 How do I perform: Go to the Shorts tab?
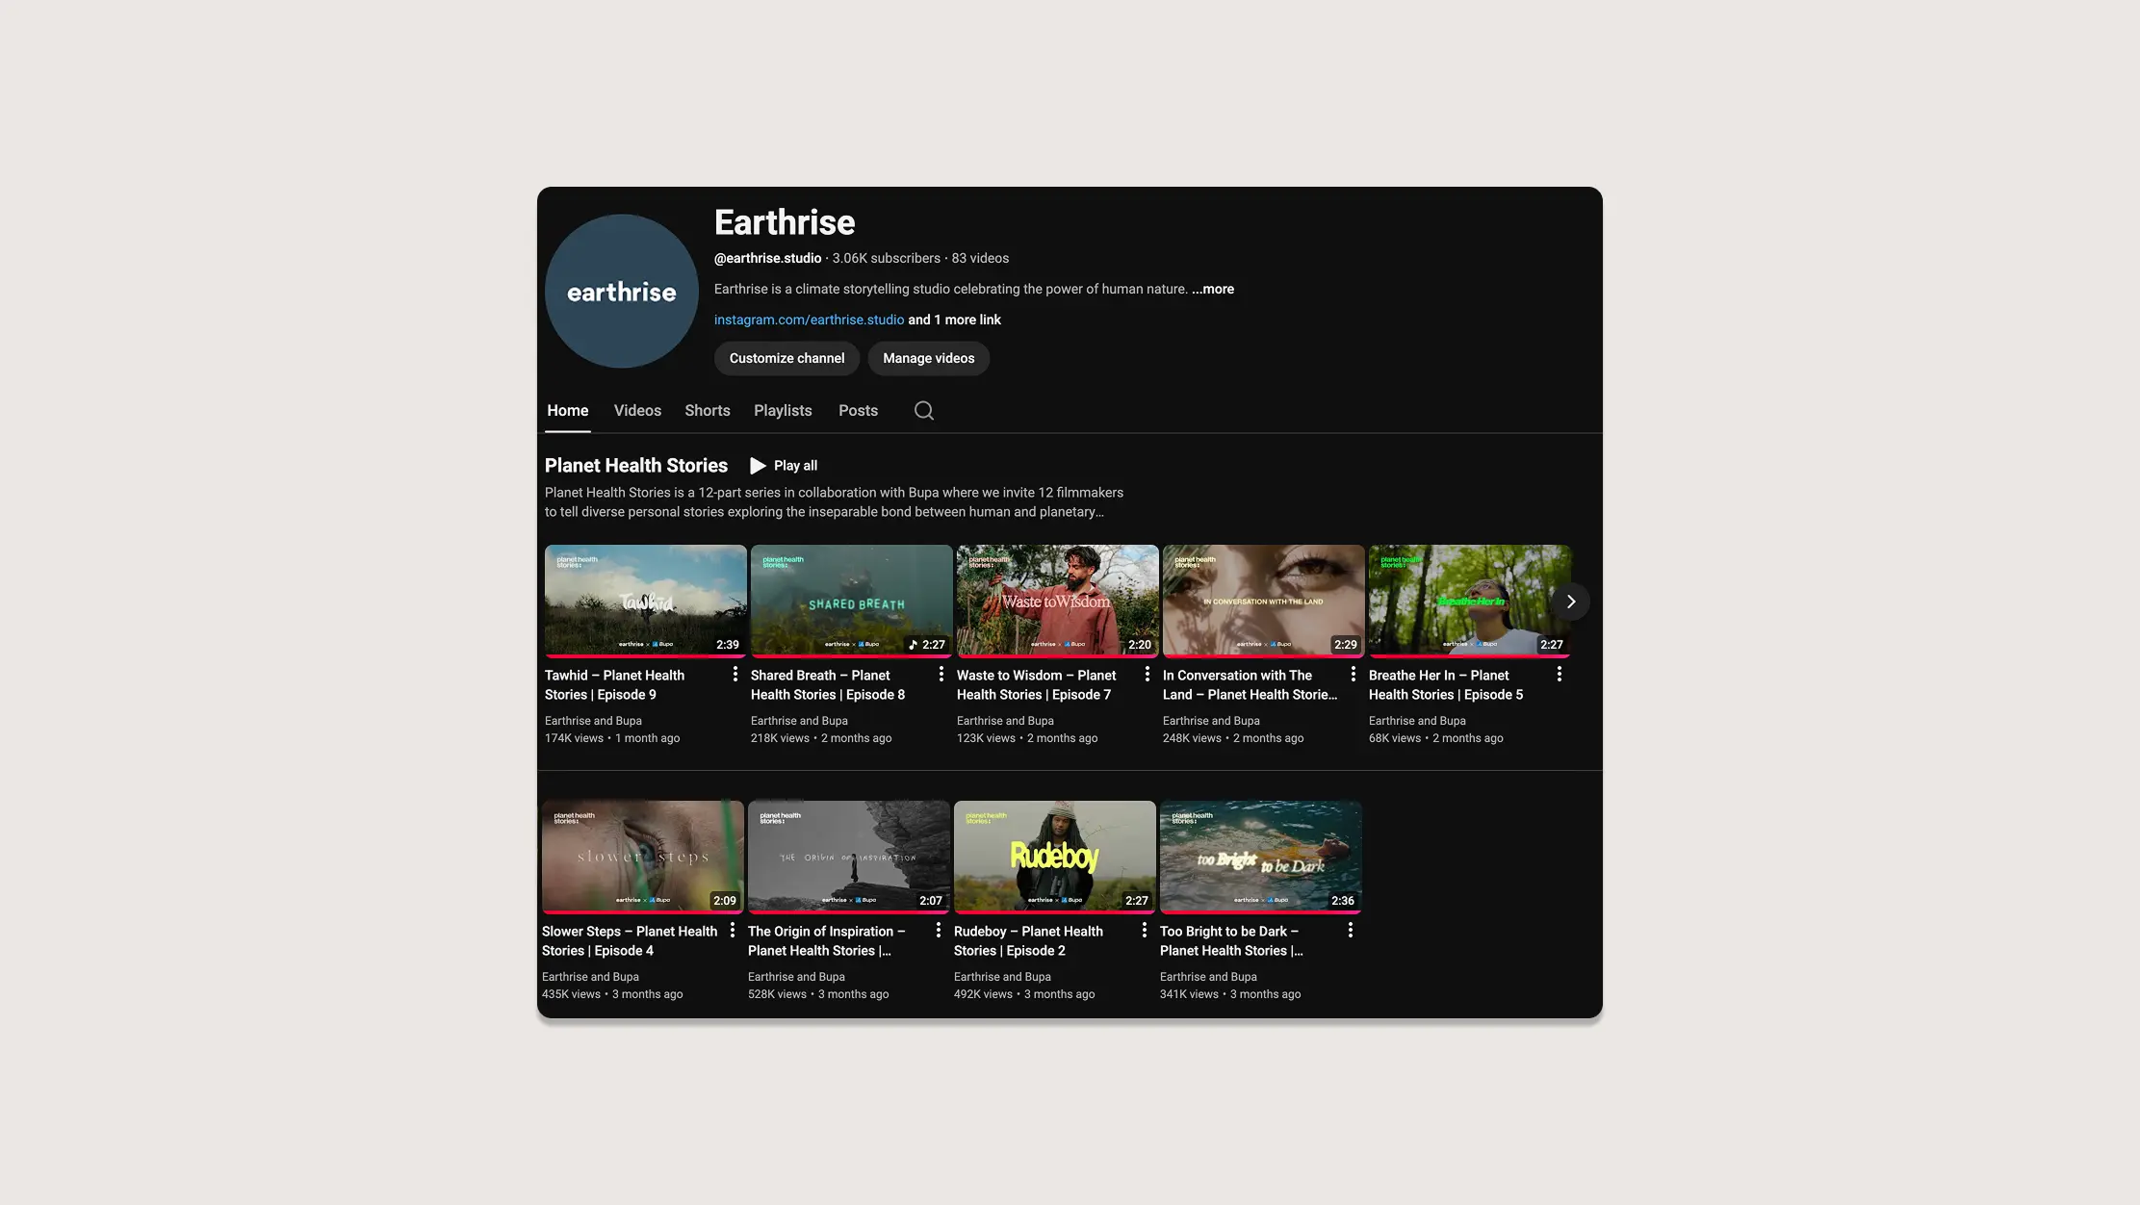coord(707,411)
